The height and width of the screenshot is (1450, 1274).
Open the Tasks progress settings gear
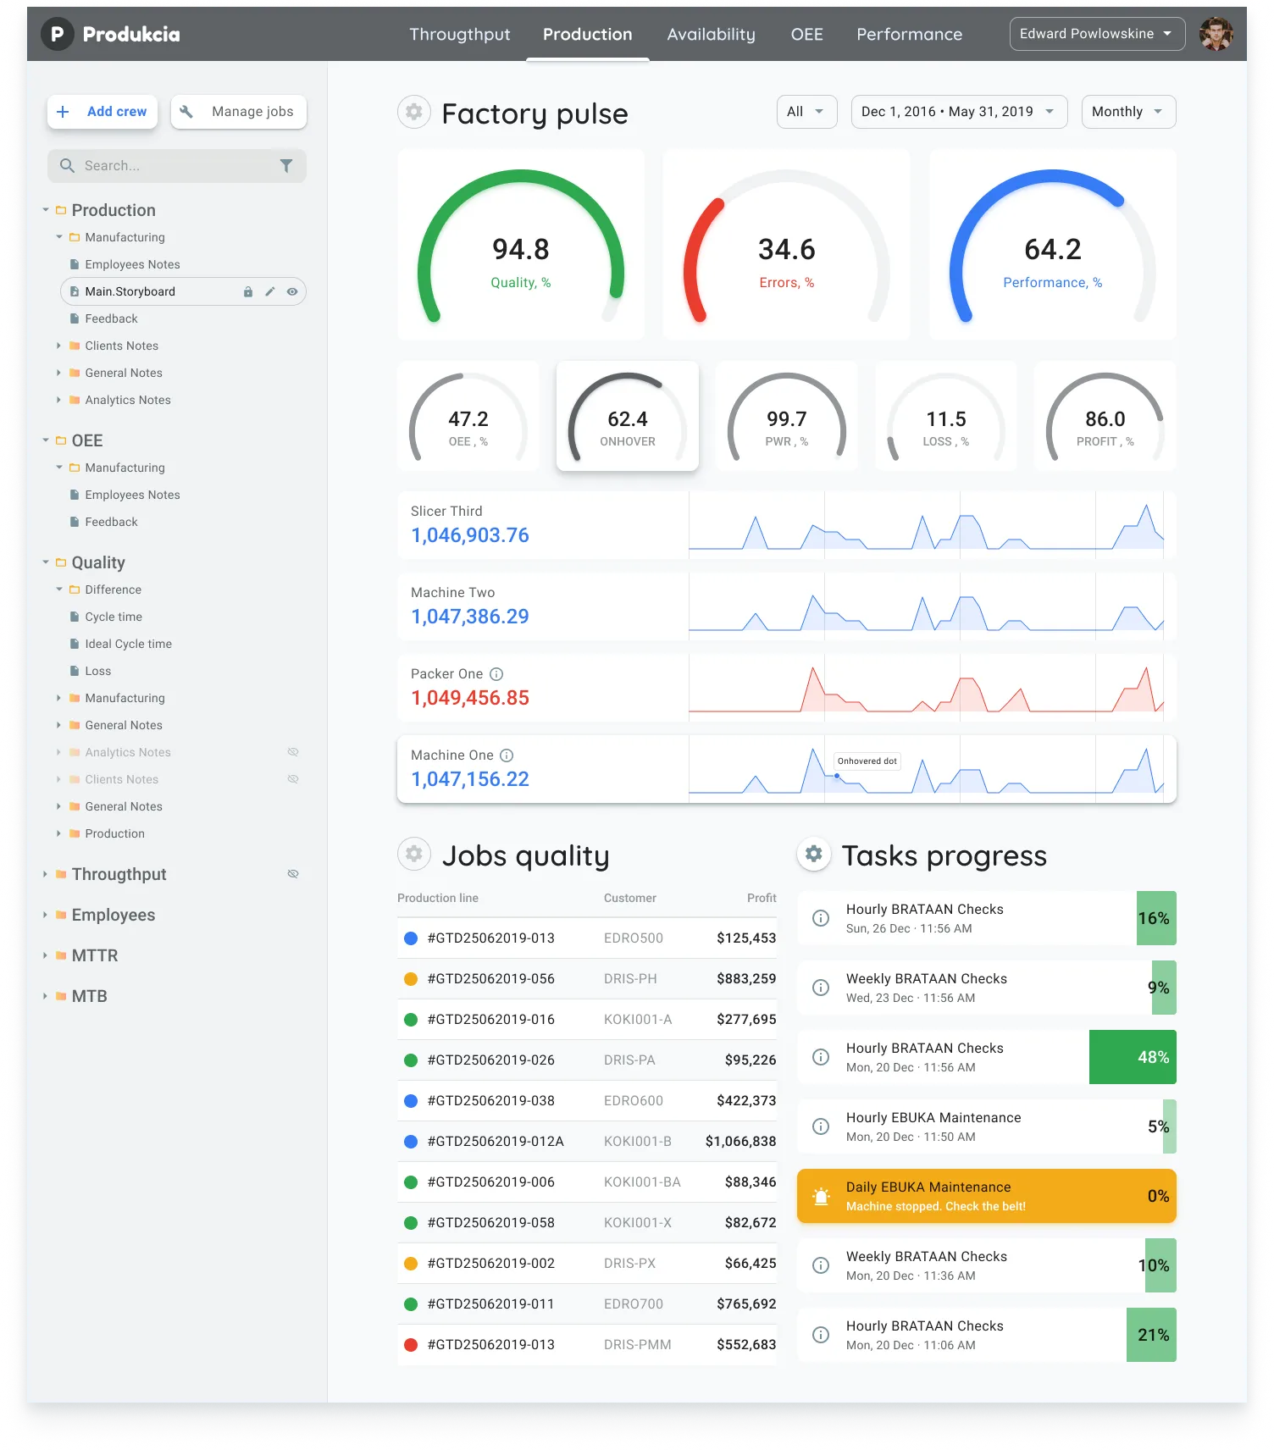click(813, 854)
